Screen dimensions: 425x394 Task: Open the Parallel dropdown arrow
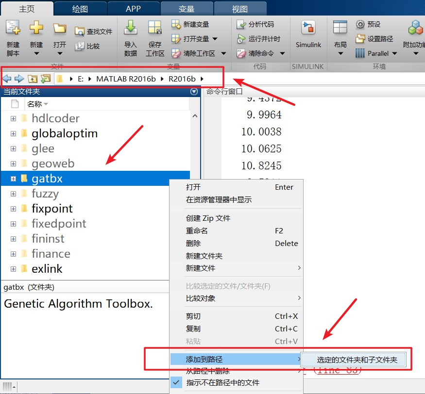click(394, 53)
